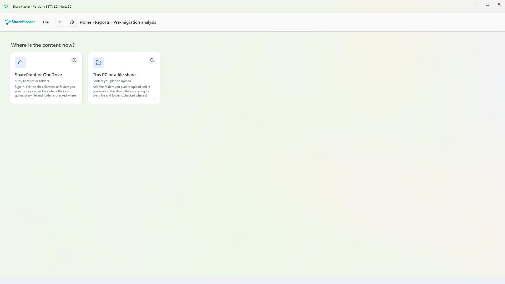Select This PC or a file share title
505x284 pixels.
114,75
